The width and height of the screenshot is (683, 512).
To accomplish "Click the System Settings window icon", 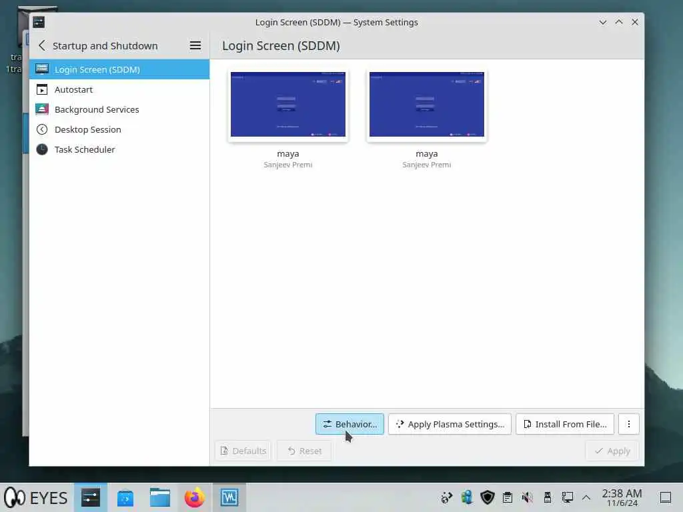I will (x=39, y=22).
